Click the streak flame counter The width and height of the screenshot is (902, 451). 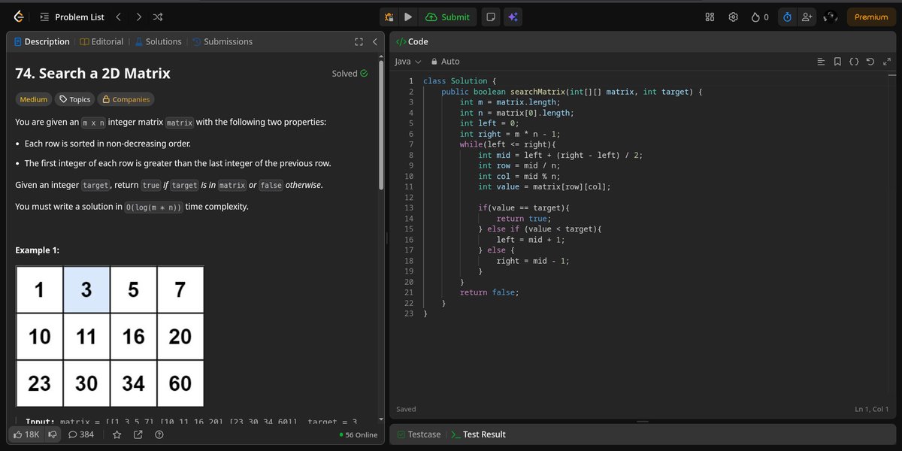760,17
